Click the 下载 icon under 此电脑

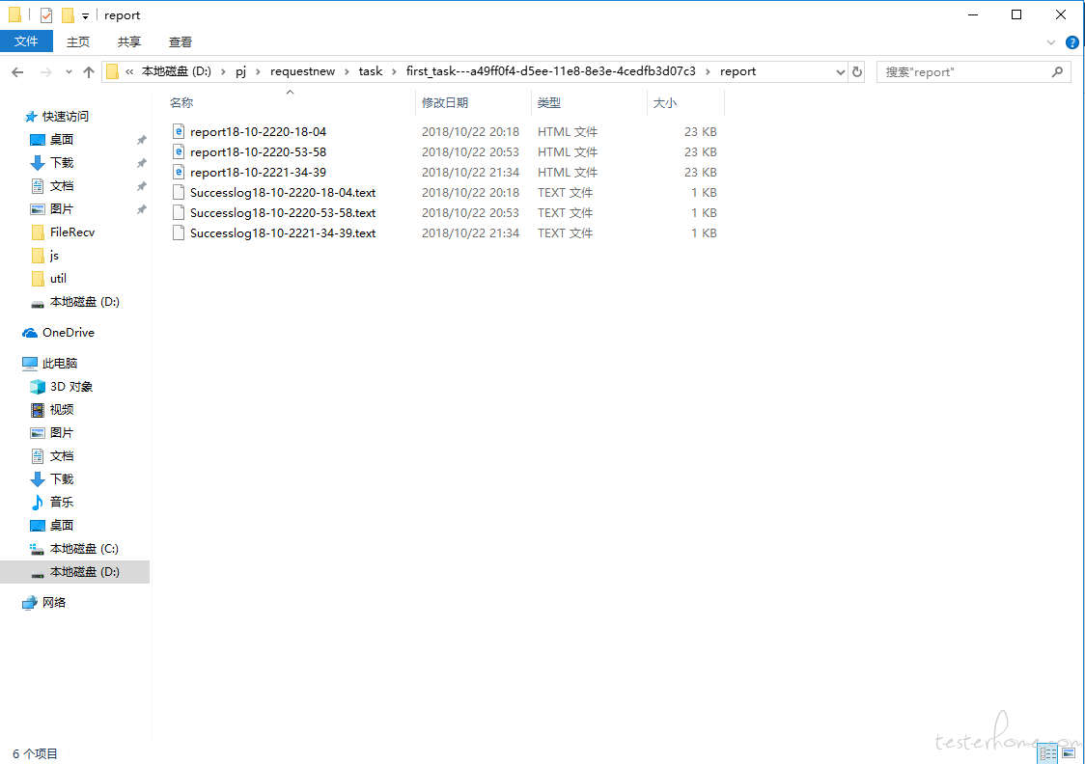pos(38,479)
